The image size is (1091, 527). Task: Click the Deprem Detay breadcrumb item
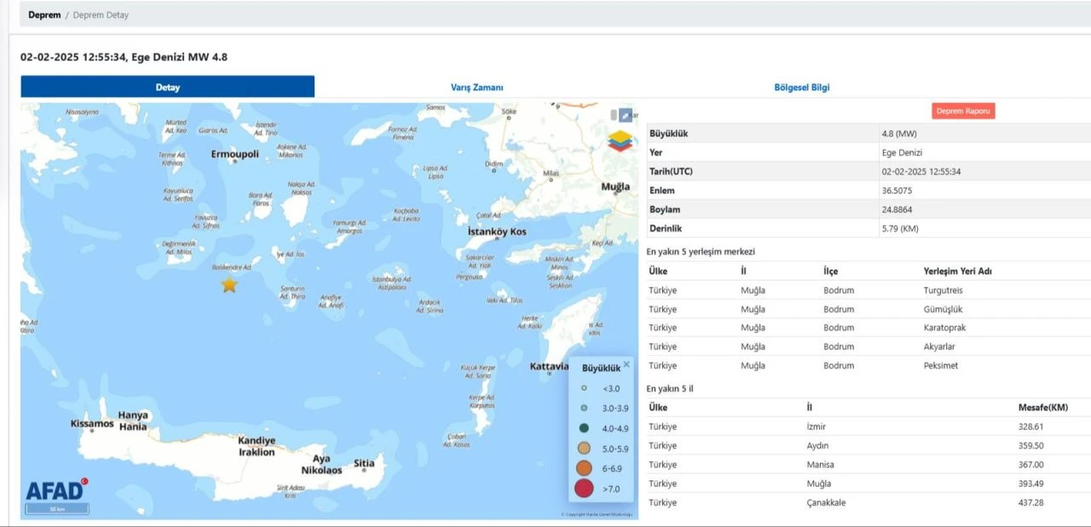[101, 15]
